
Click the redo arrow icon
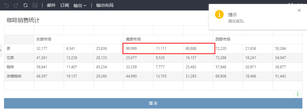16,5
